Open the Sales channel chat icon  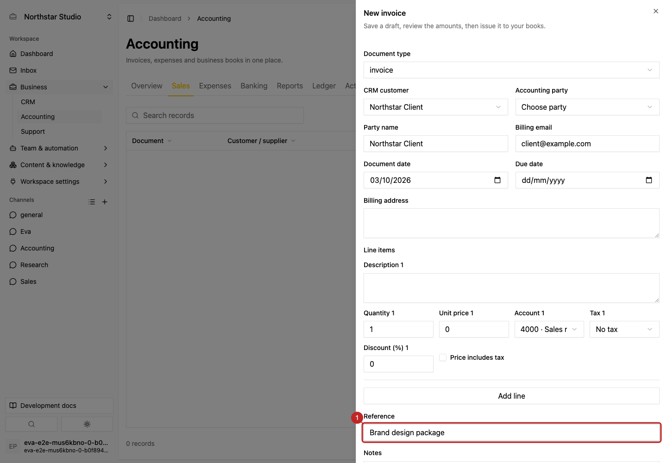(x=13, y=282)
